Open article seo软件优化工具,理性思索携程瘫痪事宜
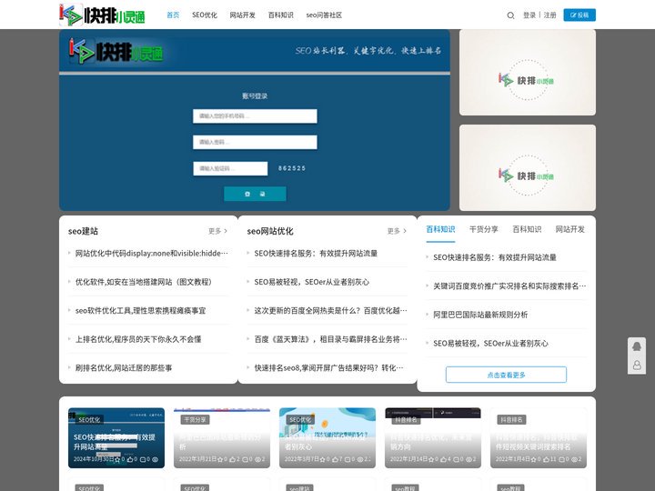 (140, 311)
